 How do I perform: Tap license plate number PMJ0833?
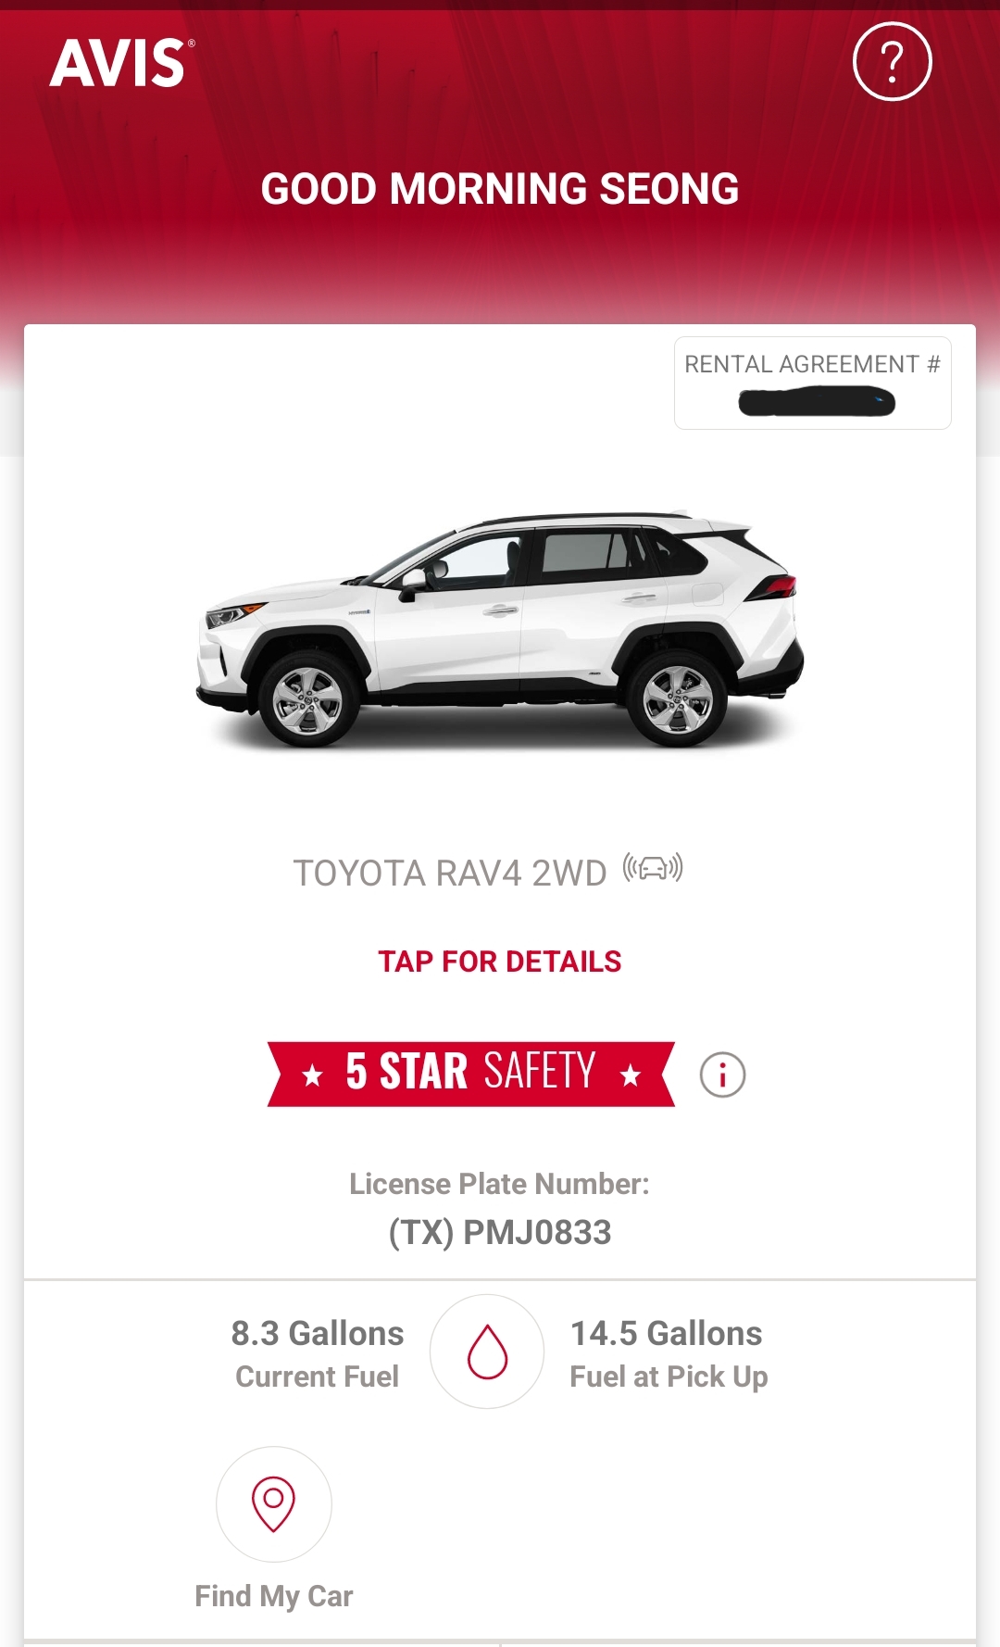(500, 1232)
